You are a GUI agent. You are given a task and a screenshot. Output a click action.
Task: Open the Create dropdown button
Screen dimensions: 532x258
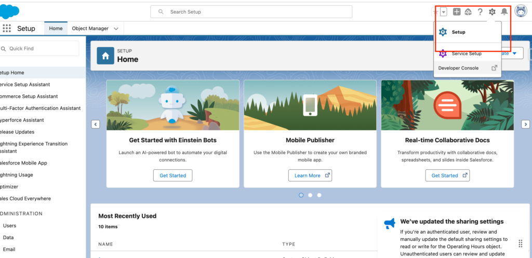513,53
